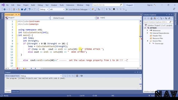Collapse the #include region outline box

click(x=17, y=21)
